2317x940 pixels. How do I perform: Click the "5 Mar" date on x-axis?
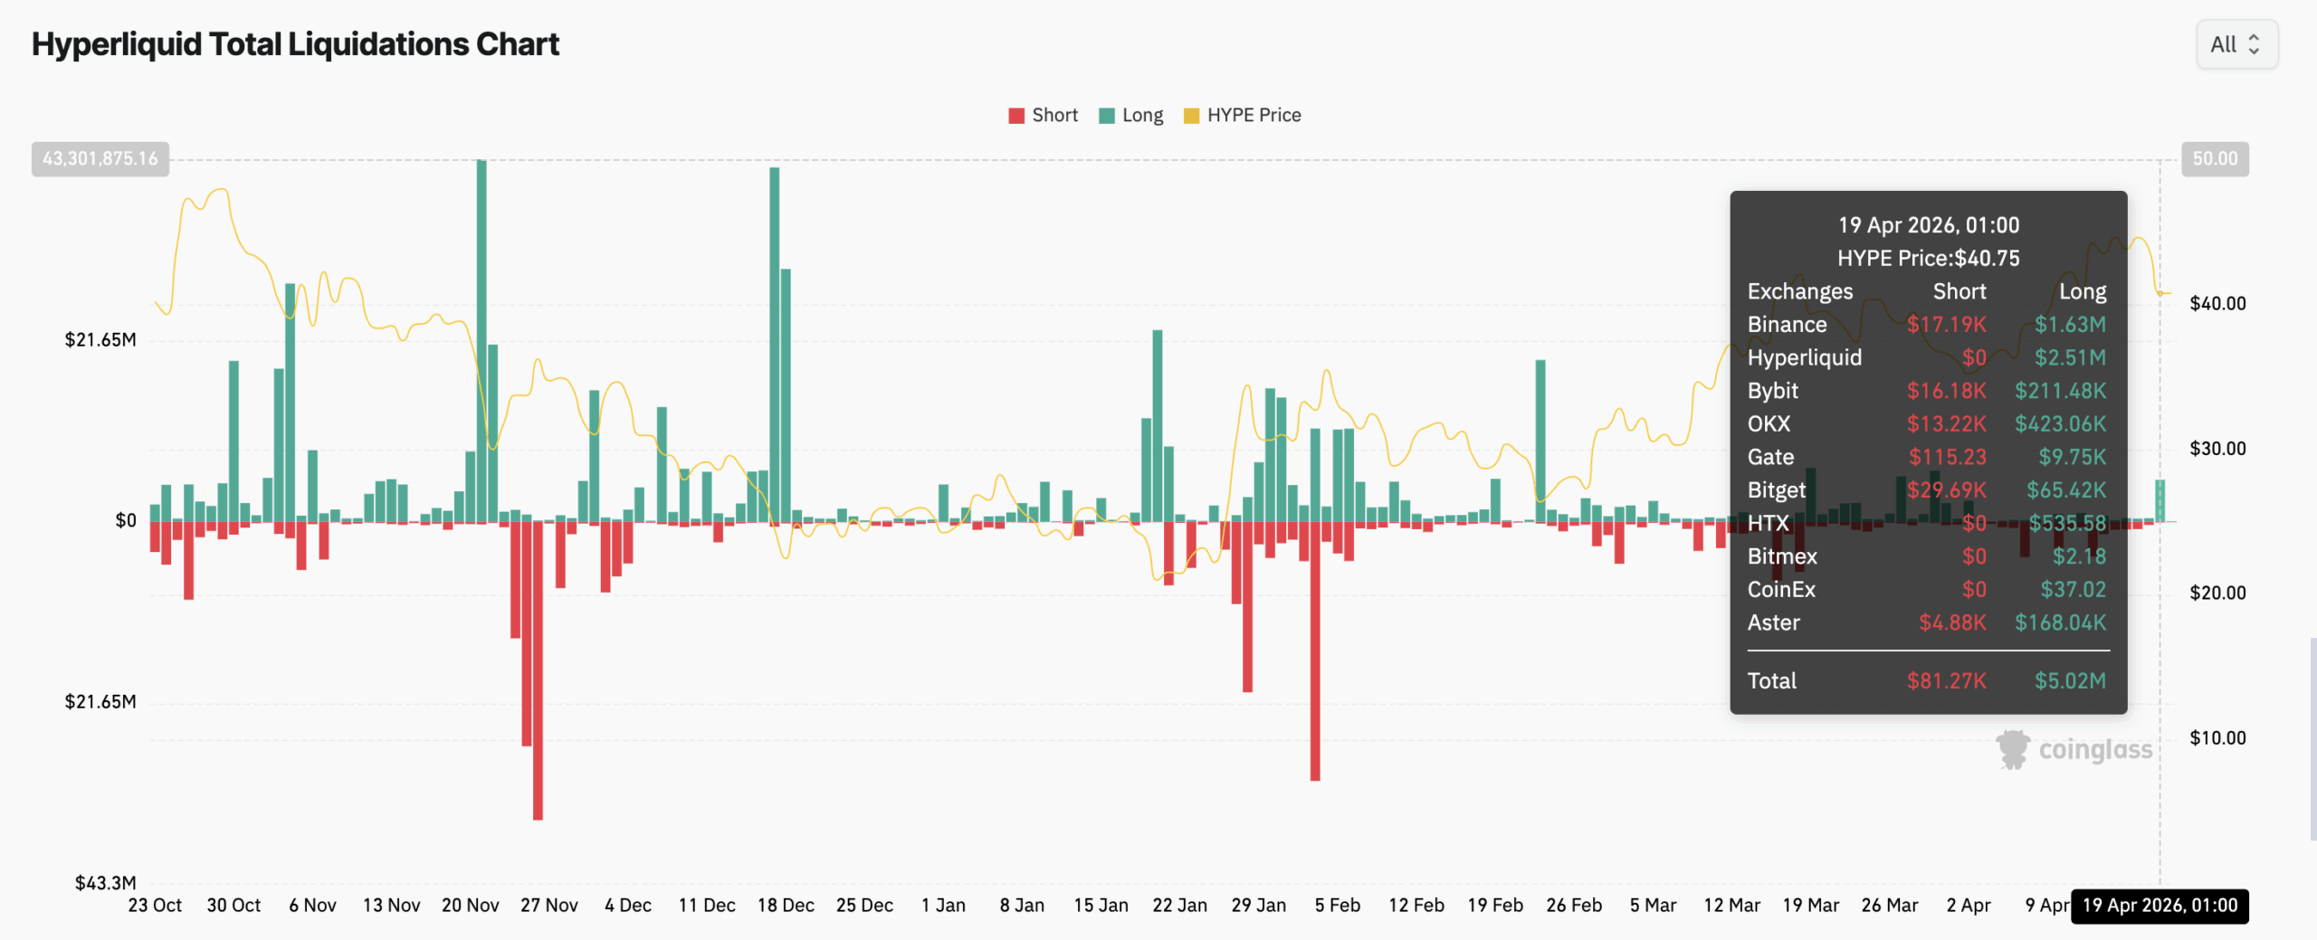[1653, 906]
